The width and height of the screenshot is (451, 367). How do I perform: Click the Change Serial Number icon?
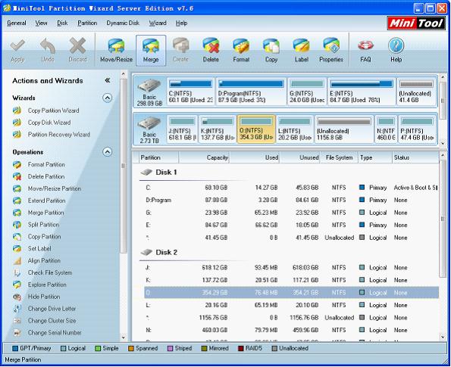pos(17,333)
